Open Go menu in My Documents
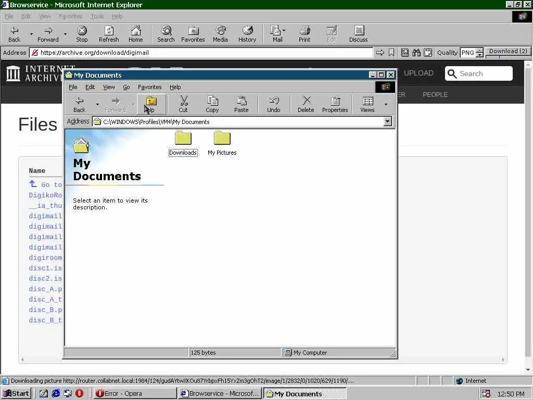 [x=126, y=87]
